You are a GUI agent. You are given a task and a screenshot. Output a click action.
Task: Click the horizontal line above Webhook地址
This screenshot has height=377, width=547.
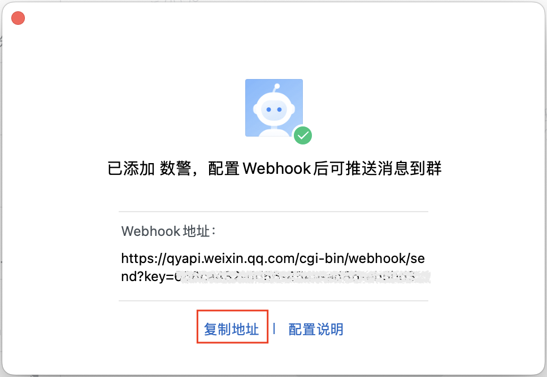point(273,212)
